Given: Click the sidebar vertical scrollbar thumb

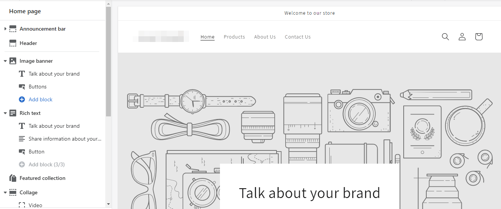Looking at the screenshot, I should click(109, 62).
